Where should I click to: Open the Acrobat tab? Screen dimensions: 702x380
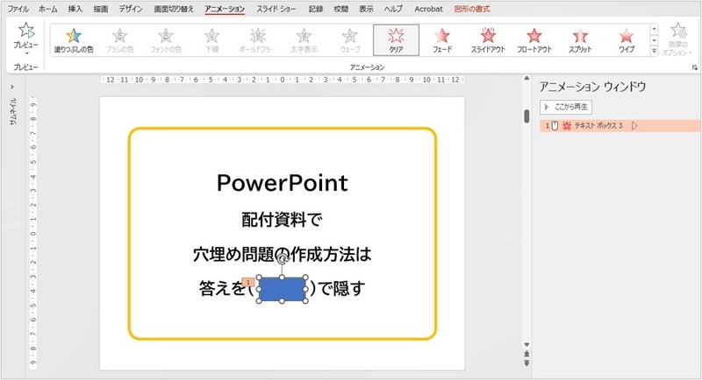[x=428, y=9]
